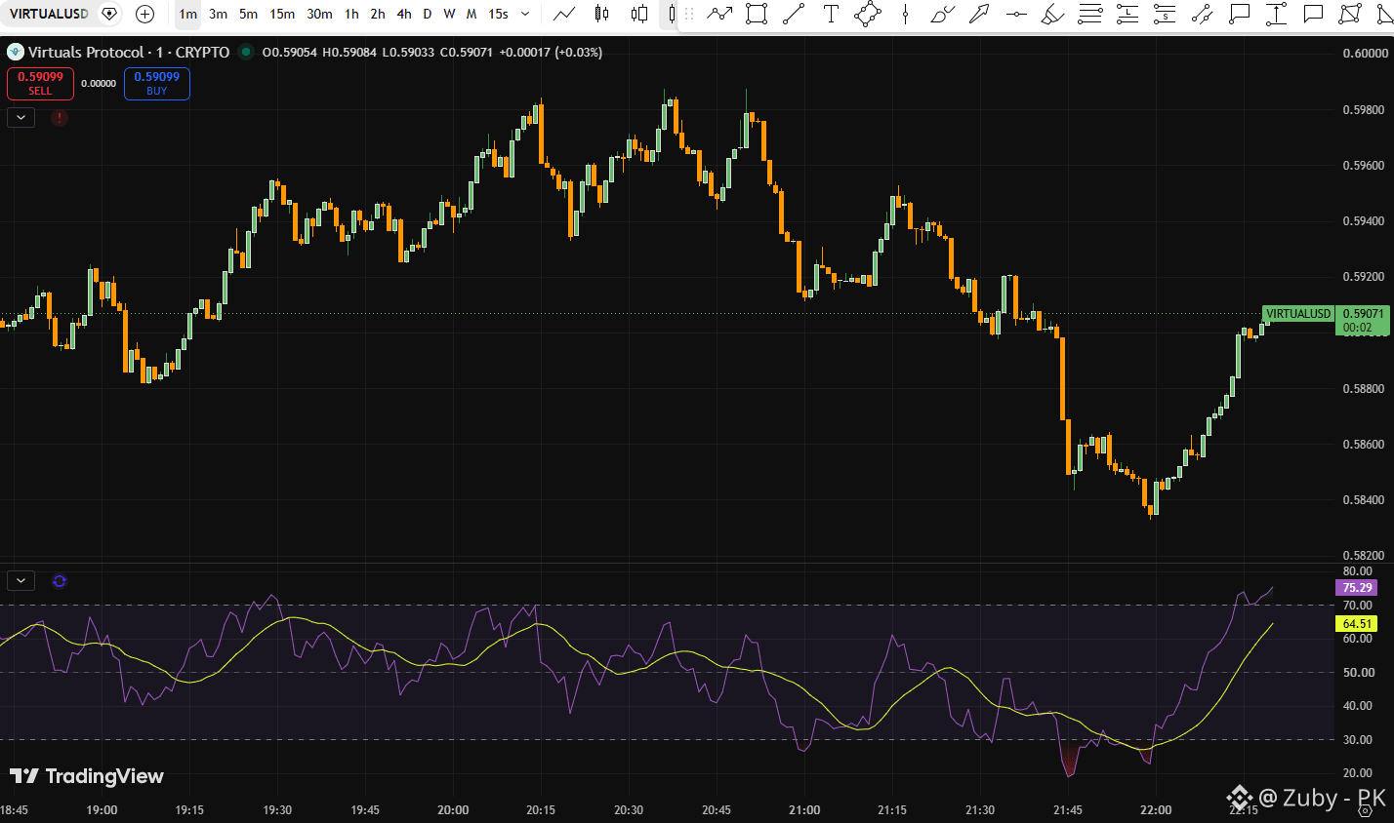Image resolution: width=1394 pixels, height=823 pixels.
Task: Click the red warning indicator icon
Action: click(x=60, y=118)
